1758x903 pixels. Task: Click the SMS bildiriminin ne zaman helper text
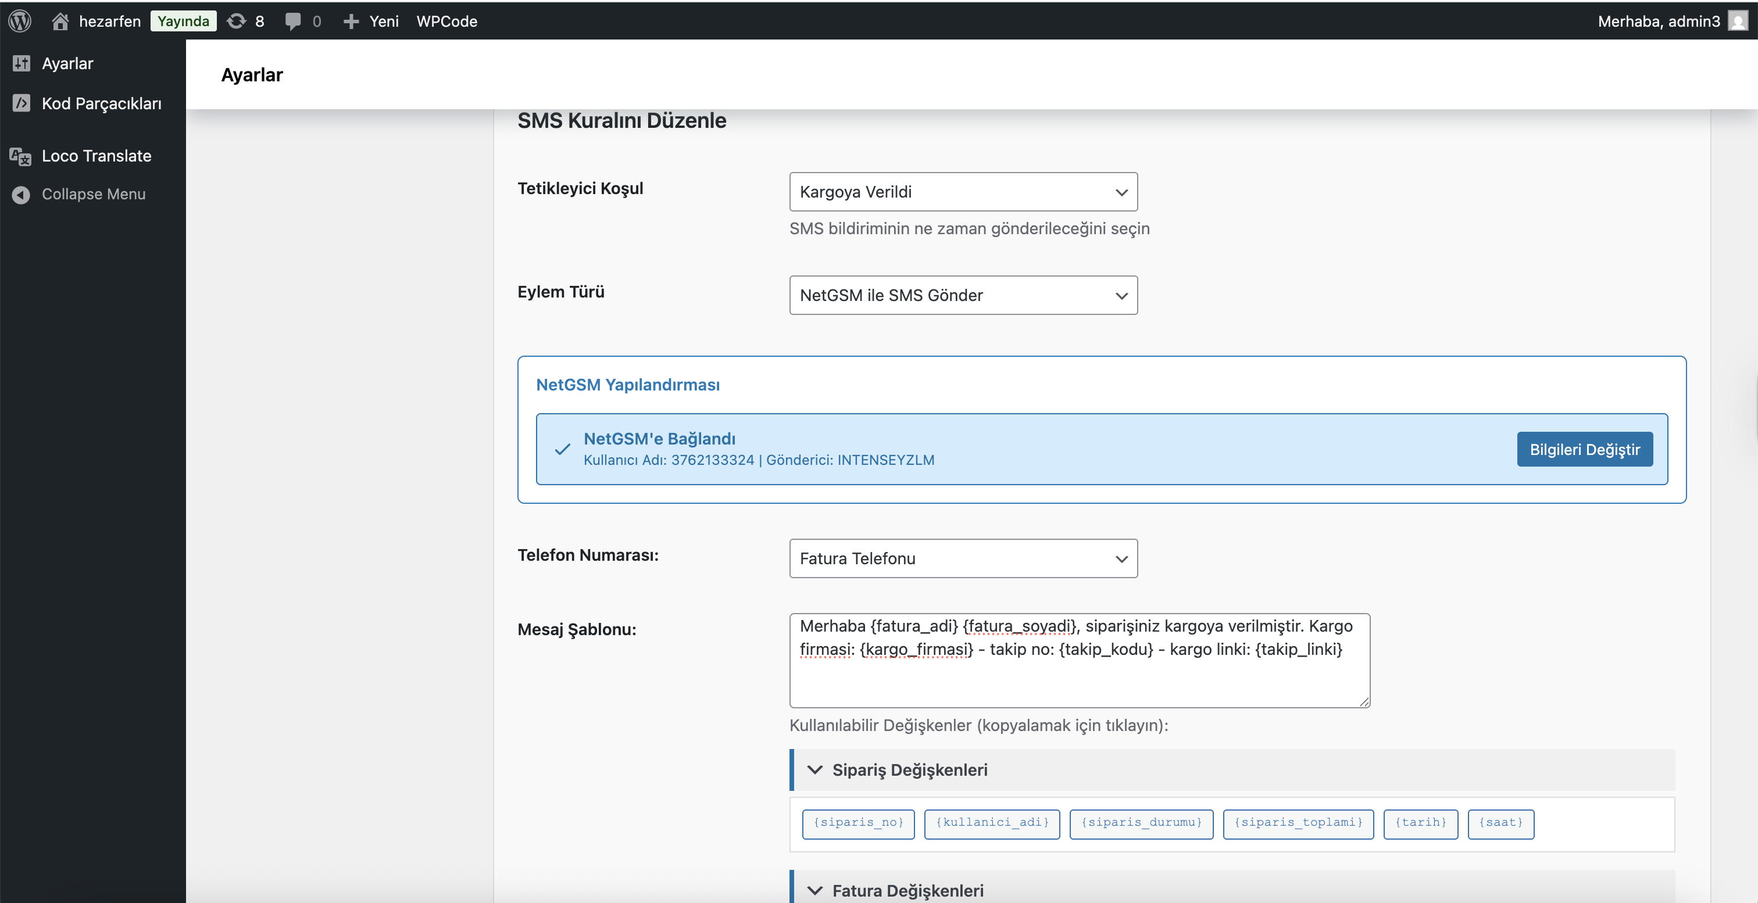click(x=969, y=228)
